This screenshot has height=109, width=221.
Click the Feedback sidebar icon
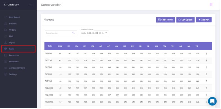(x=6, y=62)
